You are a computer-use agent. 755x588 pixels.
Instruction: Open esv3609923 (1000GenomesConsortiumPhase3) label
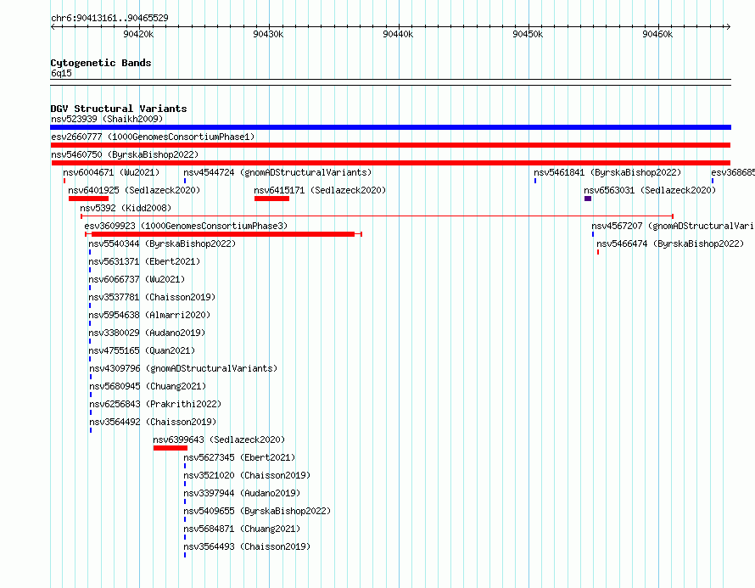pos(186,226)
